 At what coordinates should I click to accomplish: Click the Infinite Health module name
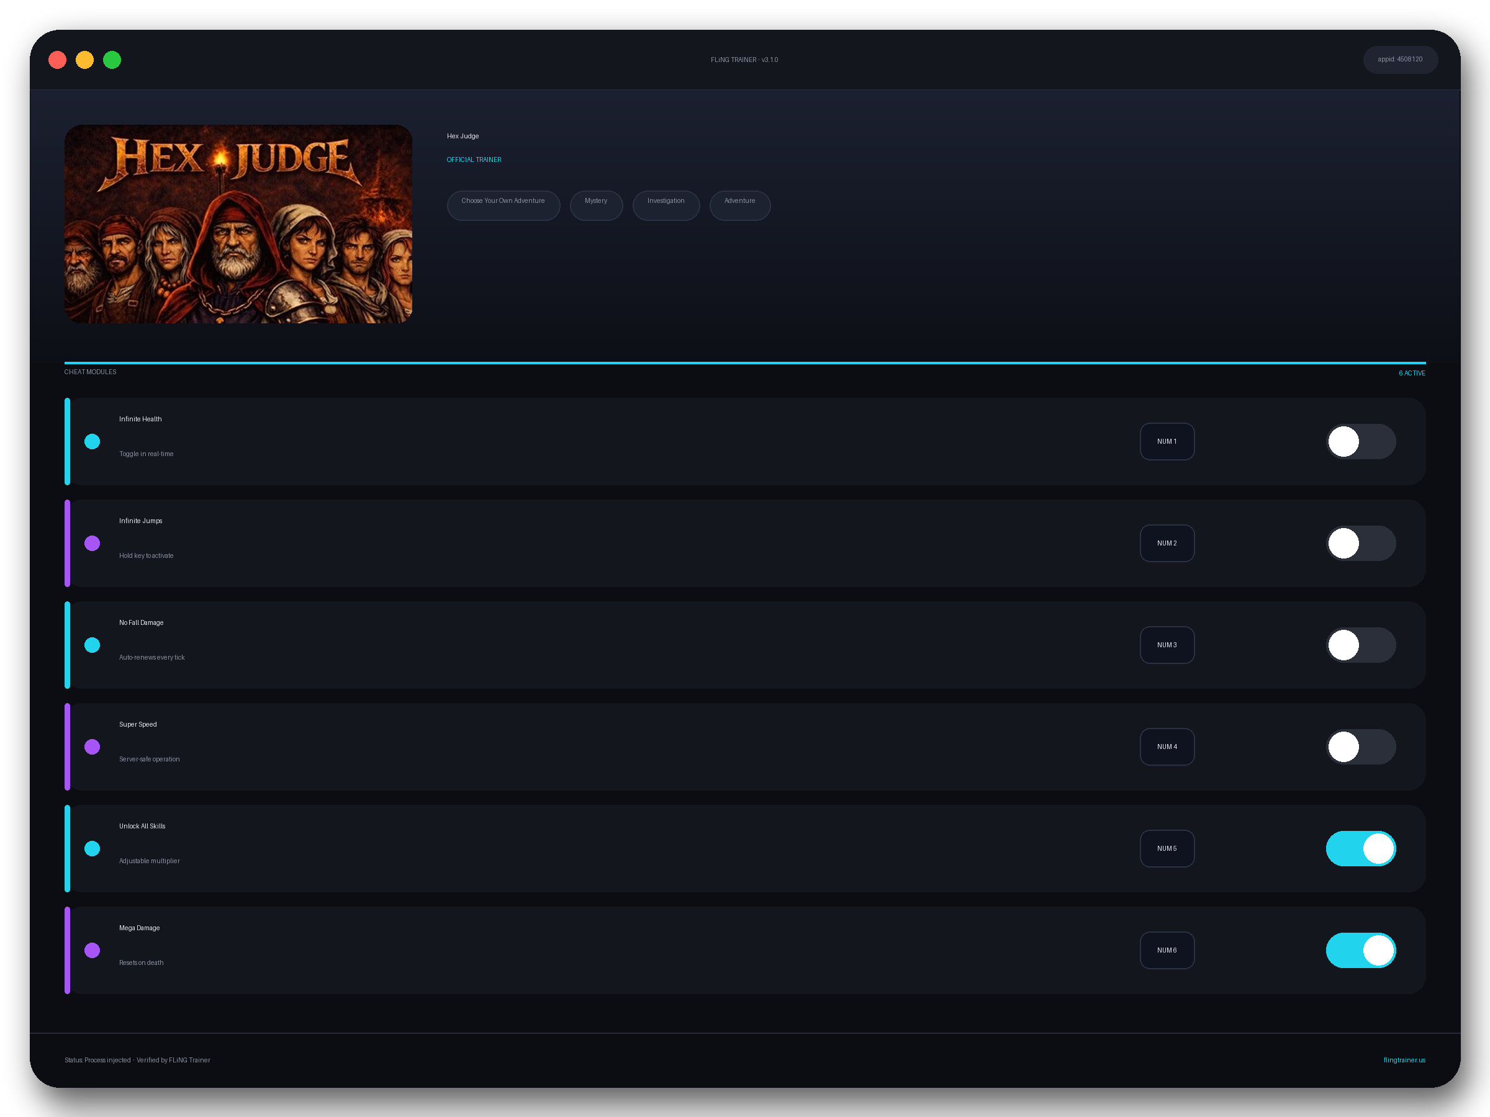[140, 419]
